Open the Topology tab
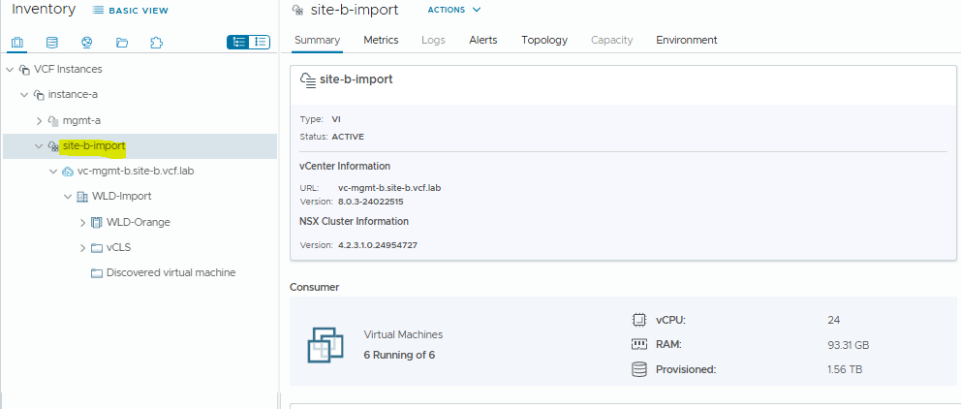Image resolution: width=961 pixels, height=409 pixels. point(543,40)
